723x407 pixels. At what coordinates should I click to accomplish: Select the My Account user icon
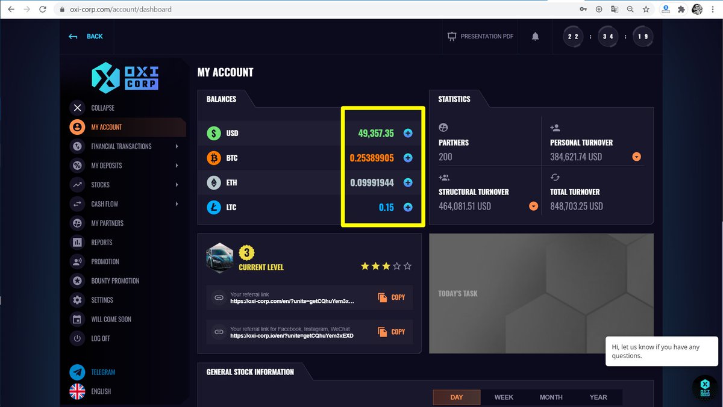77,127
